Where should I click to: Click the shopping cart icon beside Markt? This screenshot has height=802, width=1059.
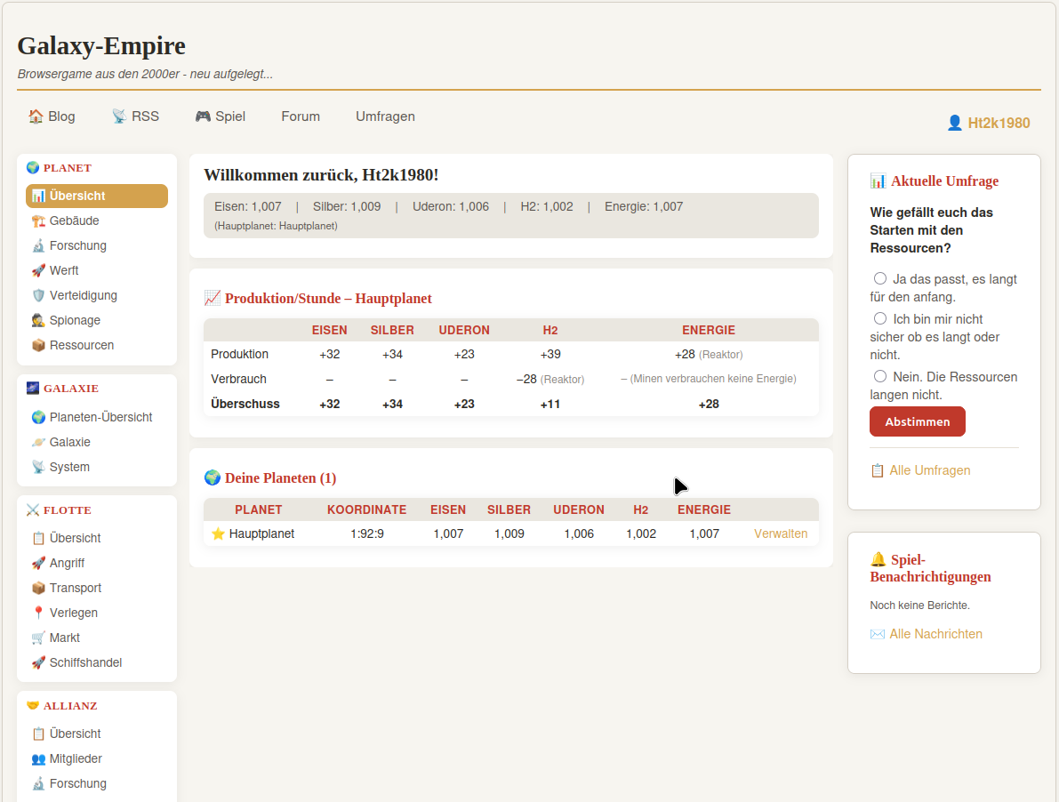[38, 638]
